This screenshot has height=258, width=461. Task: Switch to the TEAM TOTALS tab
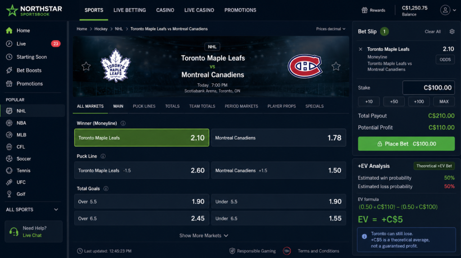point(202,106)
